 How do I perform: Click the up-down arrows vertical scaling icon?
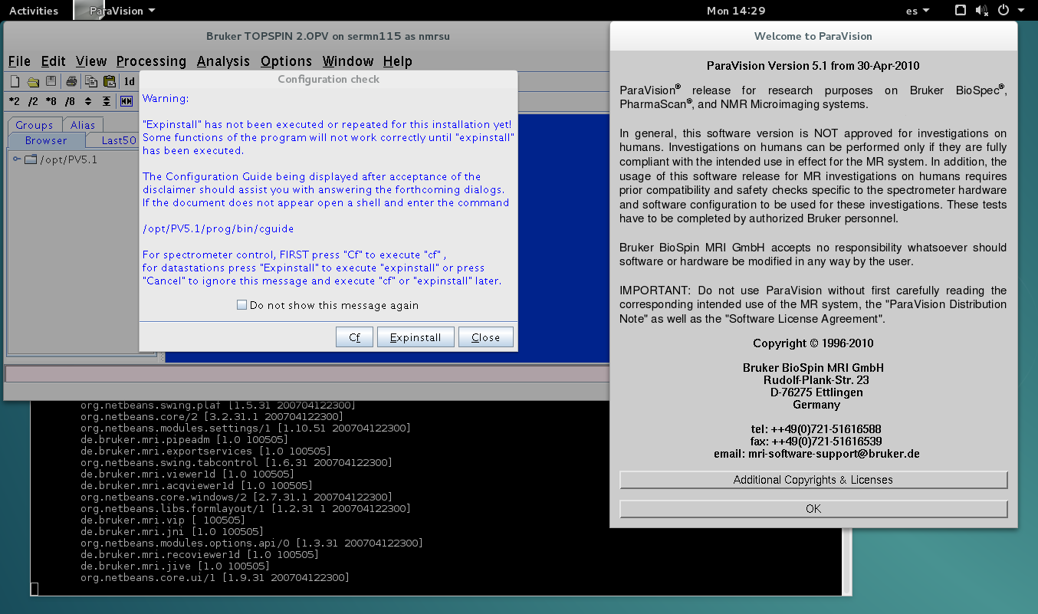tap(88, 101)
